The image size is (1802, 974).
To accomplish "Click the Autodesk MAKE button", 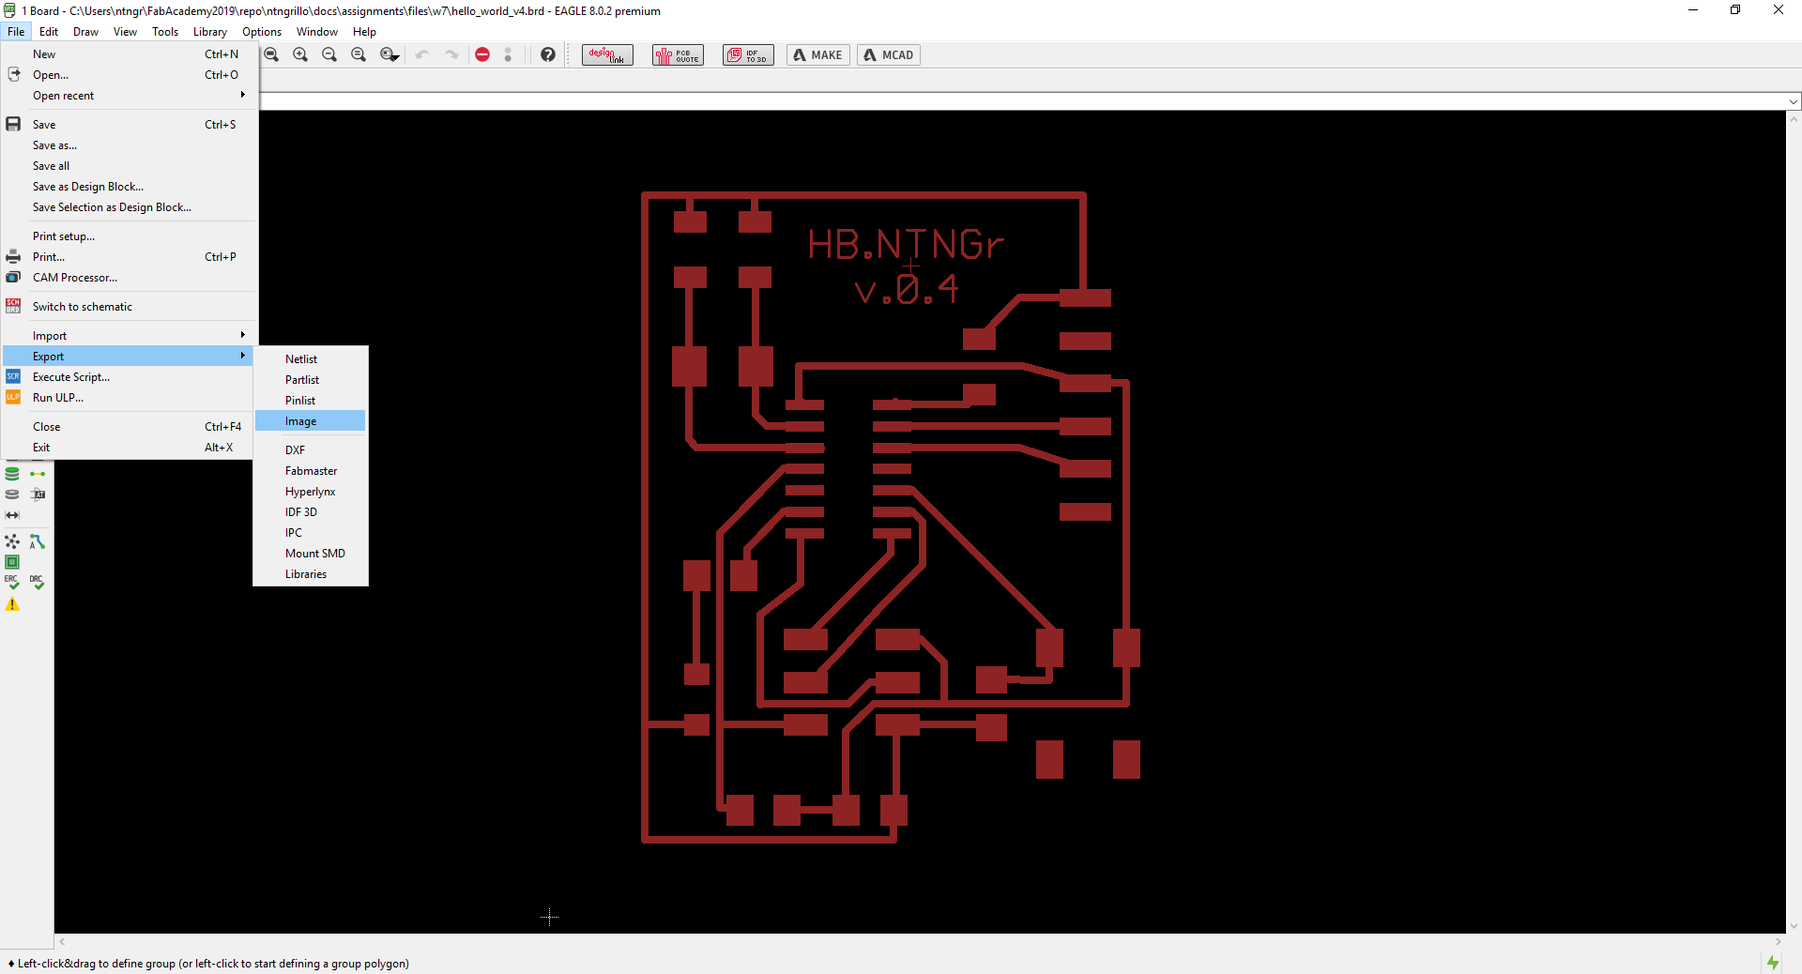I will click(818, 54).
